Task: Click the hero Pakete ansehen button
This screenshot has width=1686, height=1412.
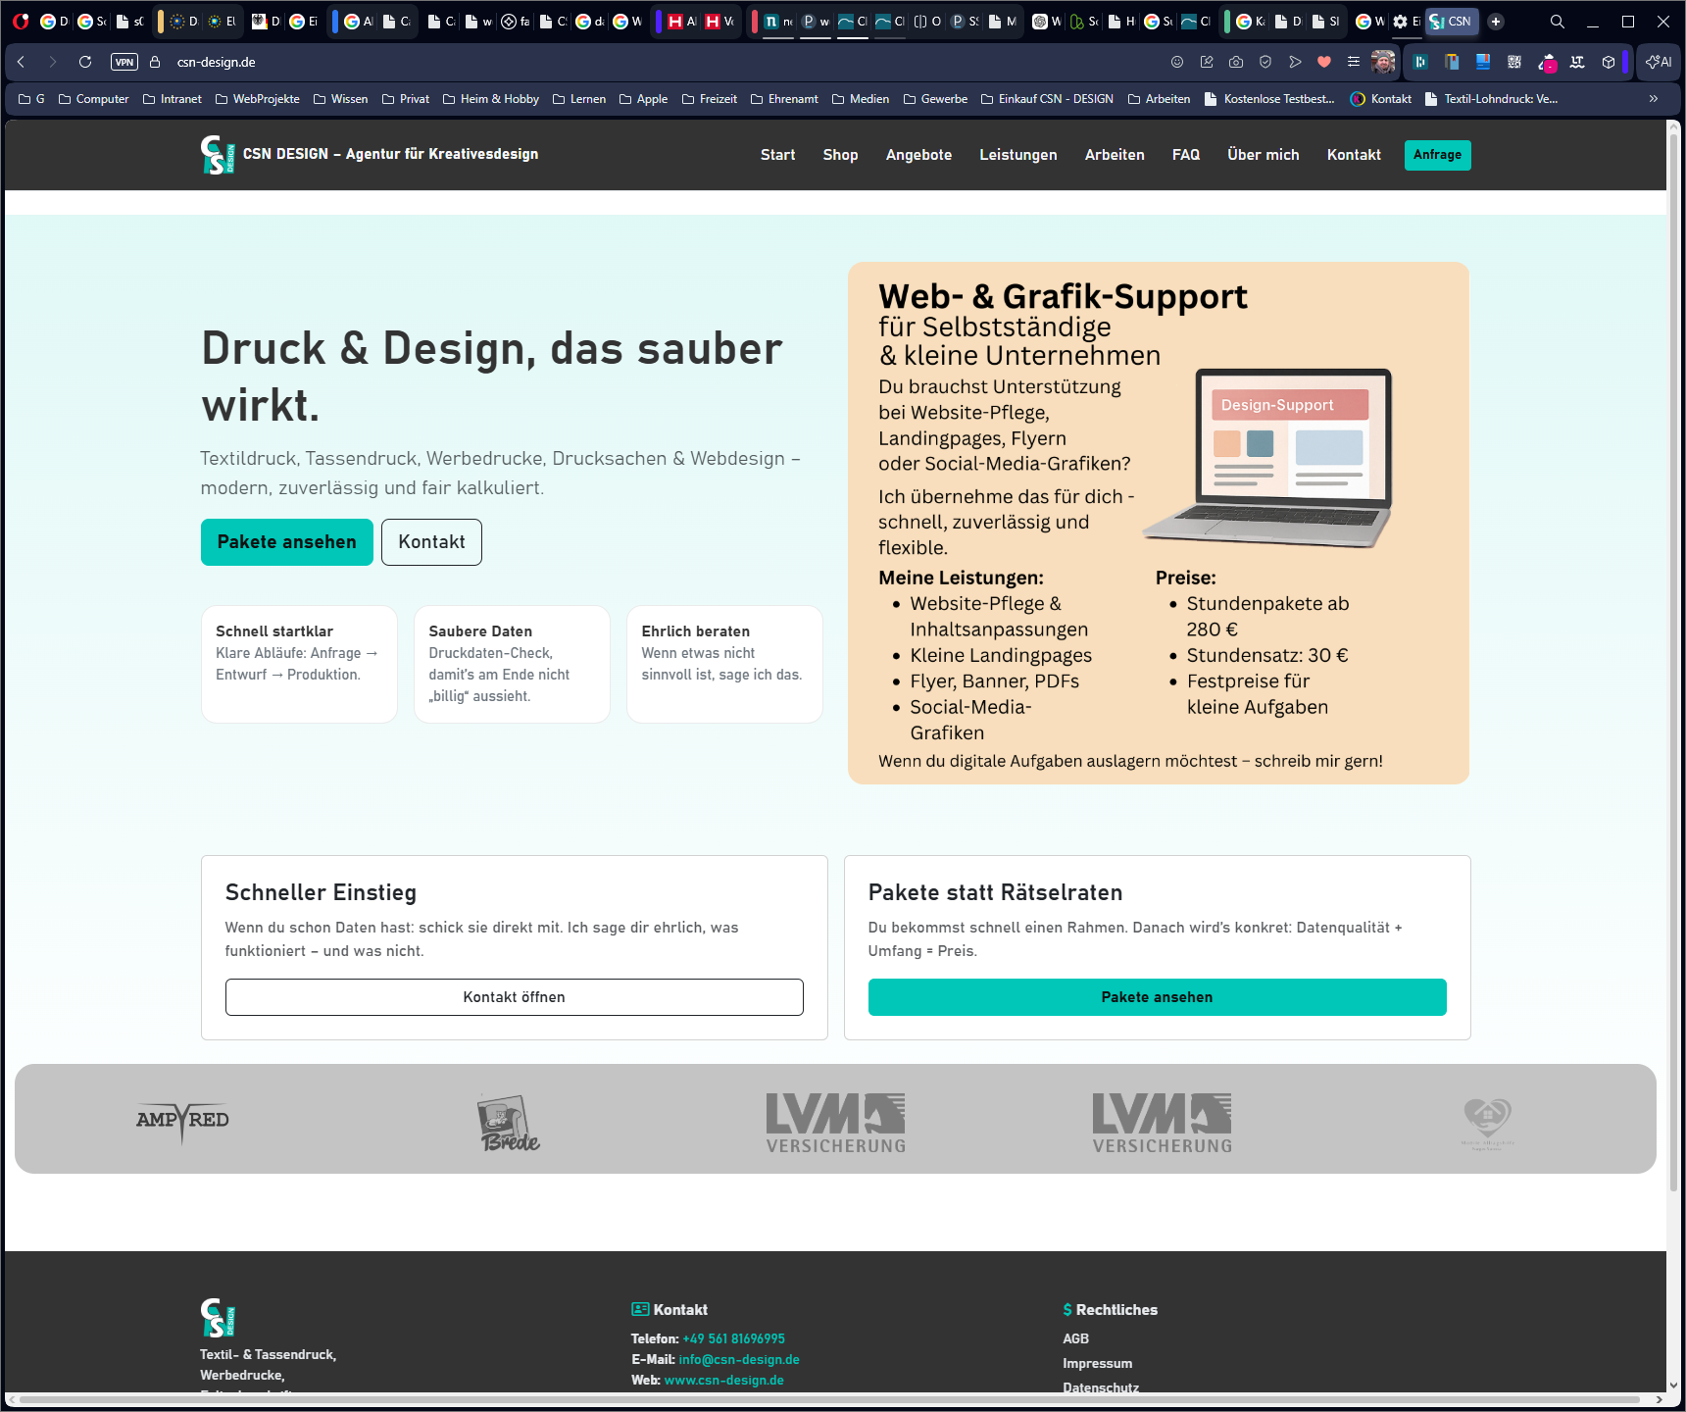Action: coord(287,542)
